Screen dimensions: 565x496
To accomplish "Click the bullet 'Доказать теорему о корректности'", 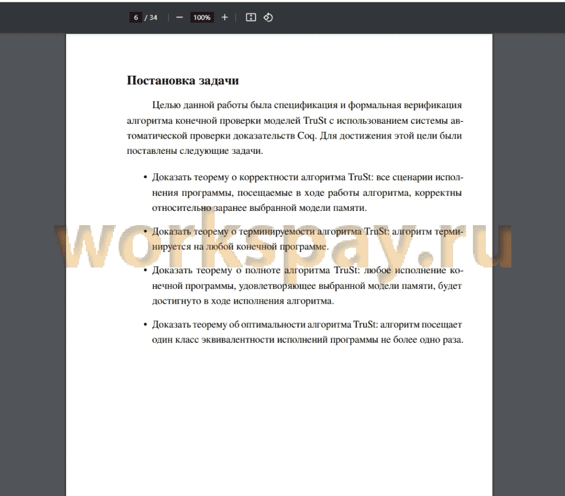I will click(303, 192).
